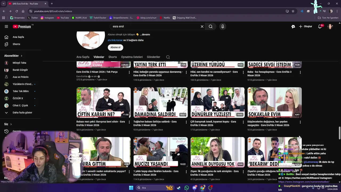This screenshot has height=192, width=341.
Task: Play 'SOKAKLAR EVİM' video thumbnail
Action: (x=275, y=102)
